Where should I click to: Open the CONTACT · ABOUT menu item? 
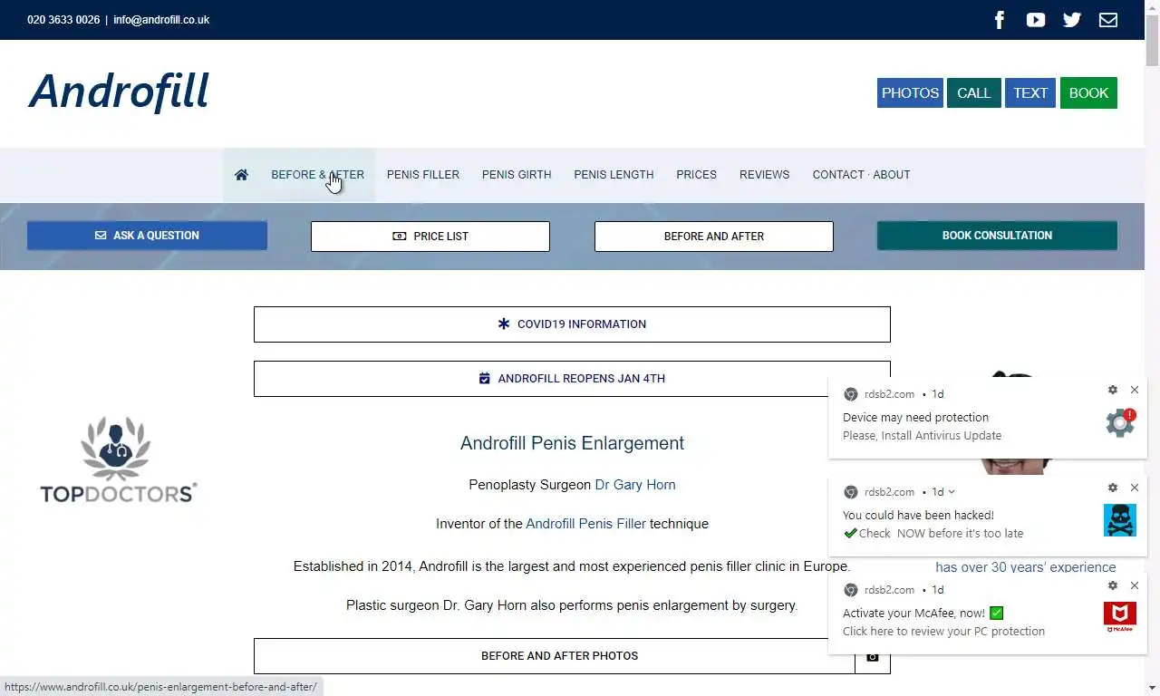(861, 175)
